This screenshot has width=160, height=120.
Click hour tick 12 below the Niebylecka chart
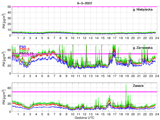coord(84,38)
